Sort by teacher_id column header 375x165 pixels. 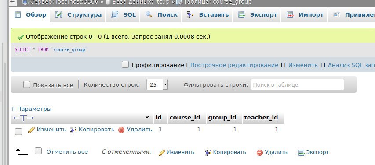[x=261, y=117]
